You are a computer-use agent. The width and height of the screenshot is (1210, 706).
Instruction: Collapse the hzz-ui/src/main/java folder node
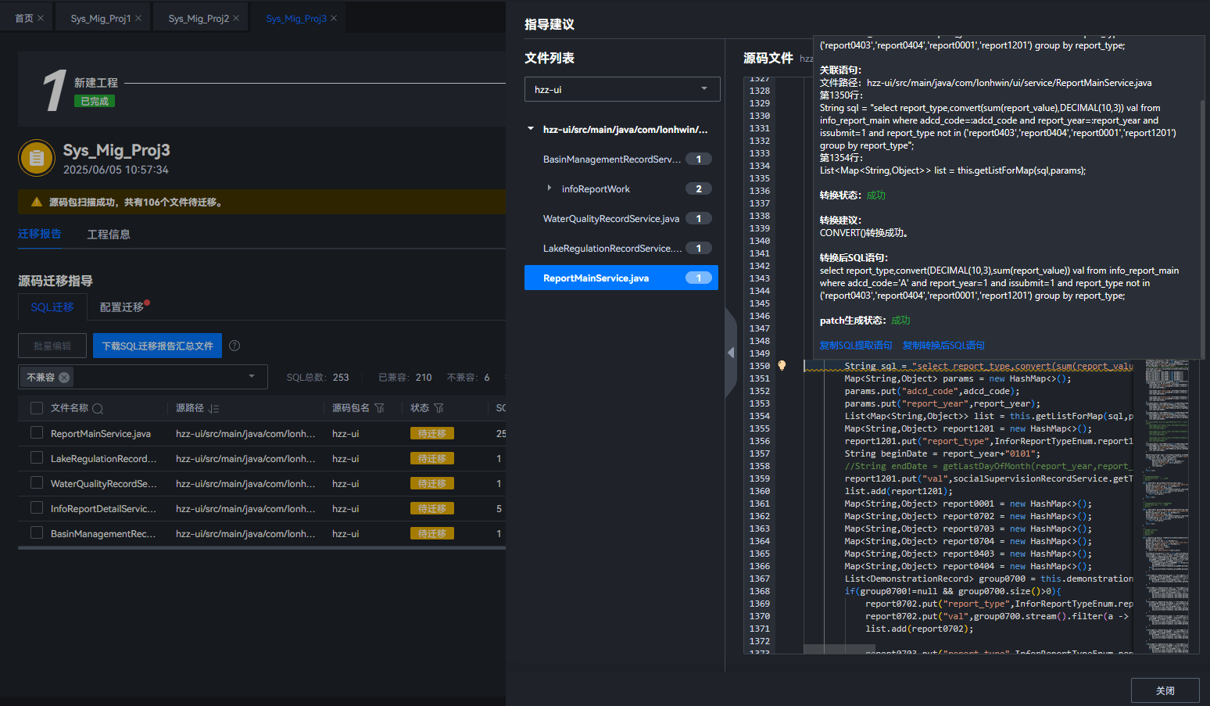click(x=531, y=129)
